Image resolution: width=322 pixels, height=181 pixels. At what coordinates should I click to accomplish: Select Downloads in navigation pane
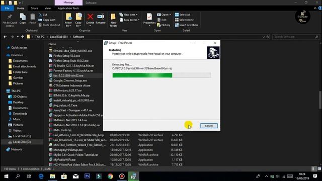tap(20, 114)
